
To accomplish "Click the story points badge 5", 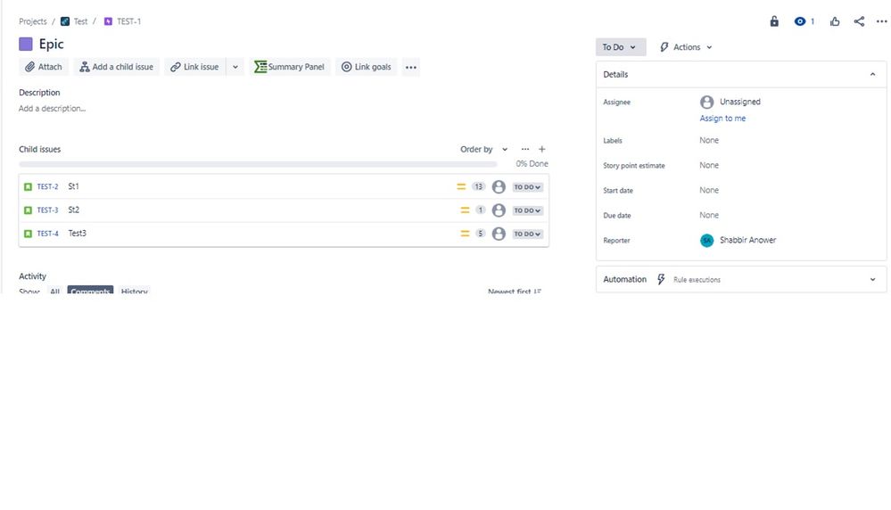I will pyautogui.click(x=480, y=234).
